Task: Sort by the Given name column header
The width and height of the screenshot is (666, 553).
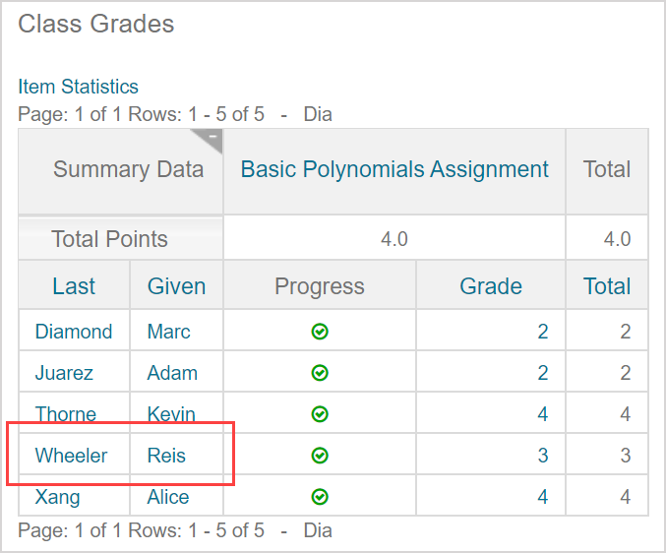Action: (x=176, y=286)
